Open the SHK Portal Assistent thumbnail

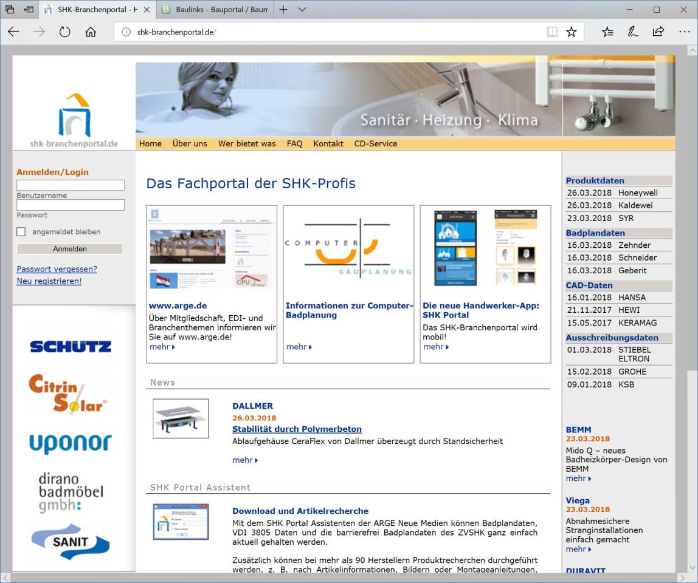click(181, 522)
